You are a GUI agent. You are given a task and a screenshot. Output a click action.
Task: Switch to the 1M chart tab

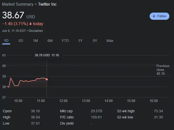(x=35, y=41)
